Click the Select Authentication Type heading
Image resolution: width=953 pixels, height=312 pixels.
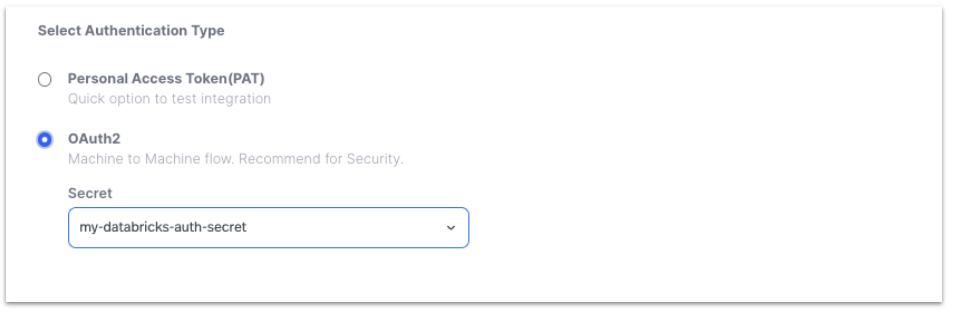point(131,30)
